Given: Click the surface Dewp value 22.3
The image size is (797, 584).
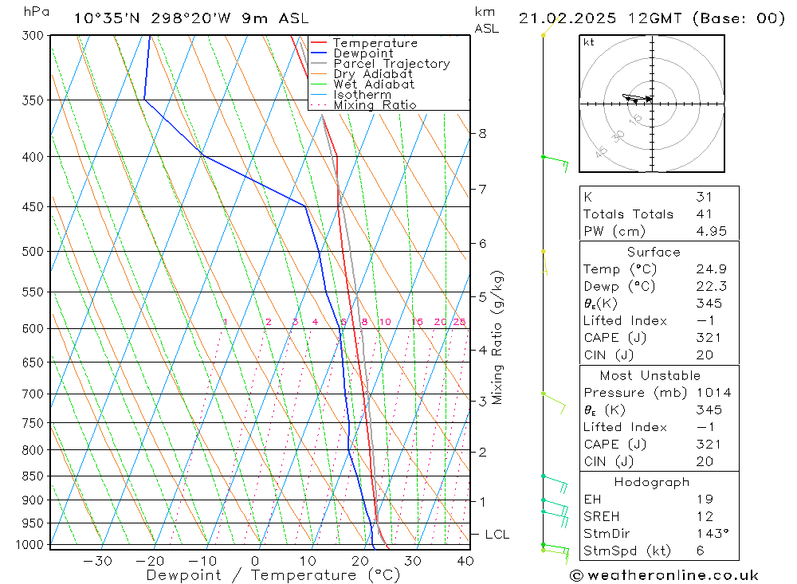Looking at the screenshot, I should 712,286.
